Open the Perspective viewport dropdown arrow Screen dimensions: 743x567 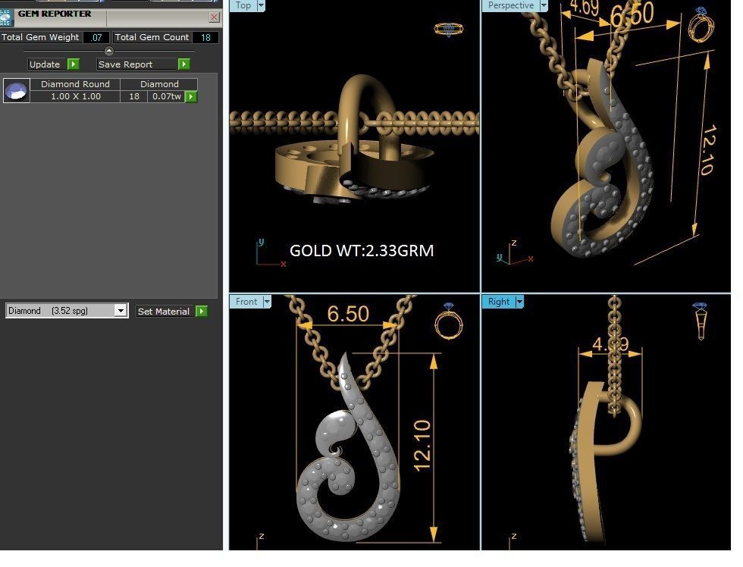pyautogui.click(x=544, y=5)
